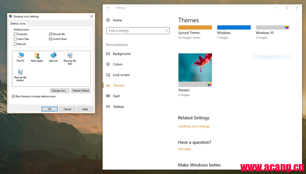Image resolution: width=306 pixels, height=174 pixels.
Task: Open the Start settings page
Action: click(116, 96)
